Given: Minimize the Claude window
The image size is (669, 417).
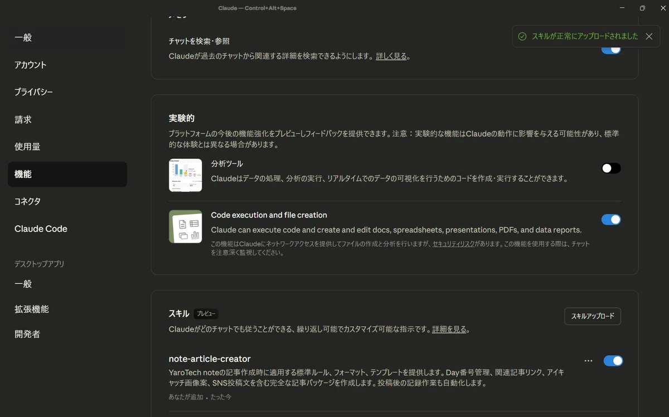Looking at the screenshot, I should [x=622, y=8].
